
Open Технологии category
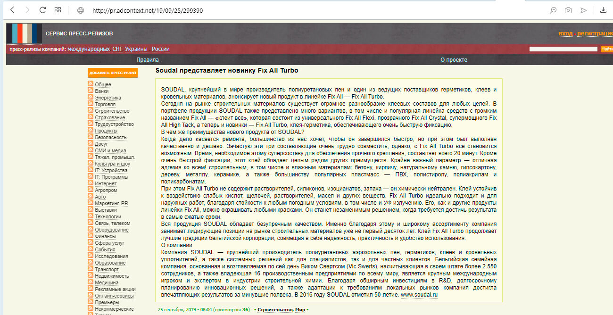pyautogui.click(x=108, y=217)
